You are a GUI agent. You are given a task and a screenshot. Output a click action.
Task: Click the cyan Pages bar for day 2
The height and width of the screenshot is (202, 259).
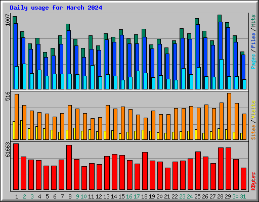tap(24, 76)
